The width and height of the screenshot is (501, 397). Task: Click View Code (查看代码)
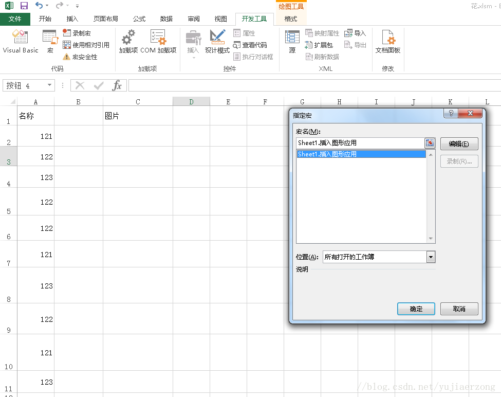[250, 45]
